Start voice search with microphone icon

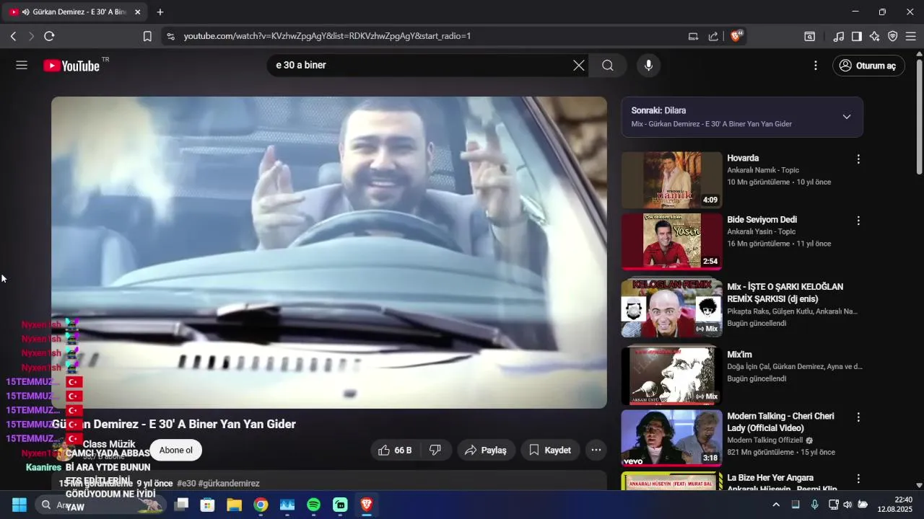(648, 66)
